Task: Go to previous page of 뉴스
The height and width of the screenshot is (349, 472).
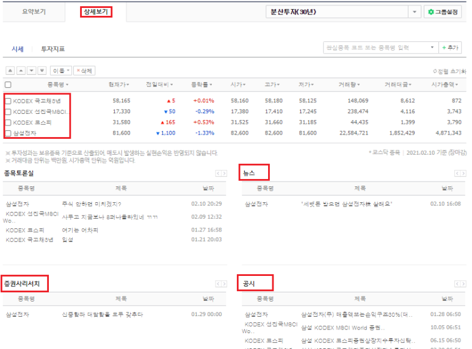Action: (x=457, y=174)
